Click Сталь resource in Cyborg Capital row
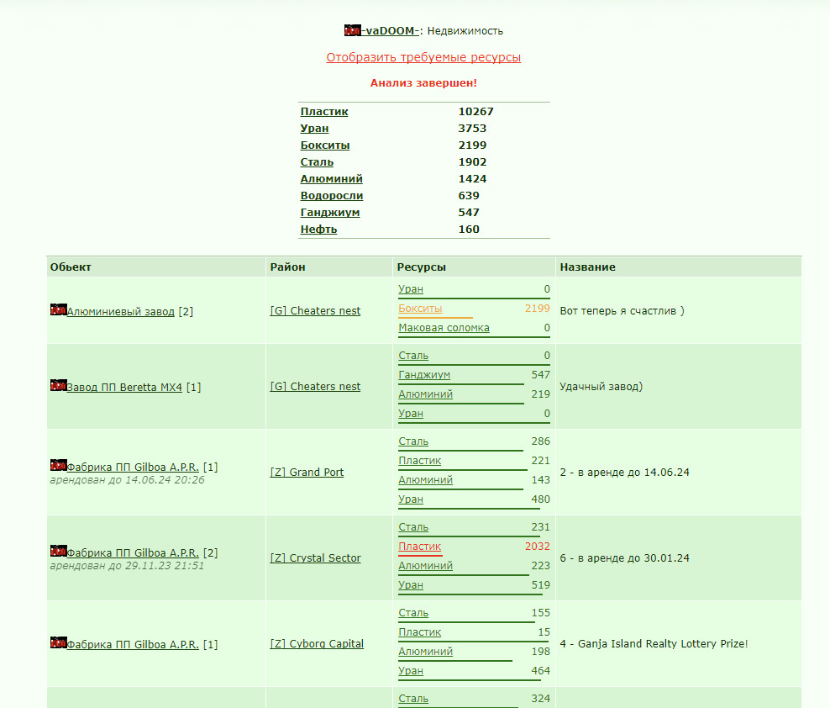The height and width of the screenshot is (708, 830). tap(413, 613)
